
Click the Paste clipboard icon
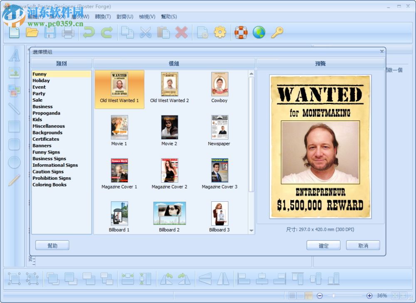click(x=163, y=32)
